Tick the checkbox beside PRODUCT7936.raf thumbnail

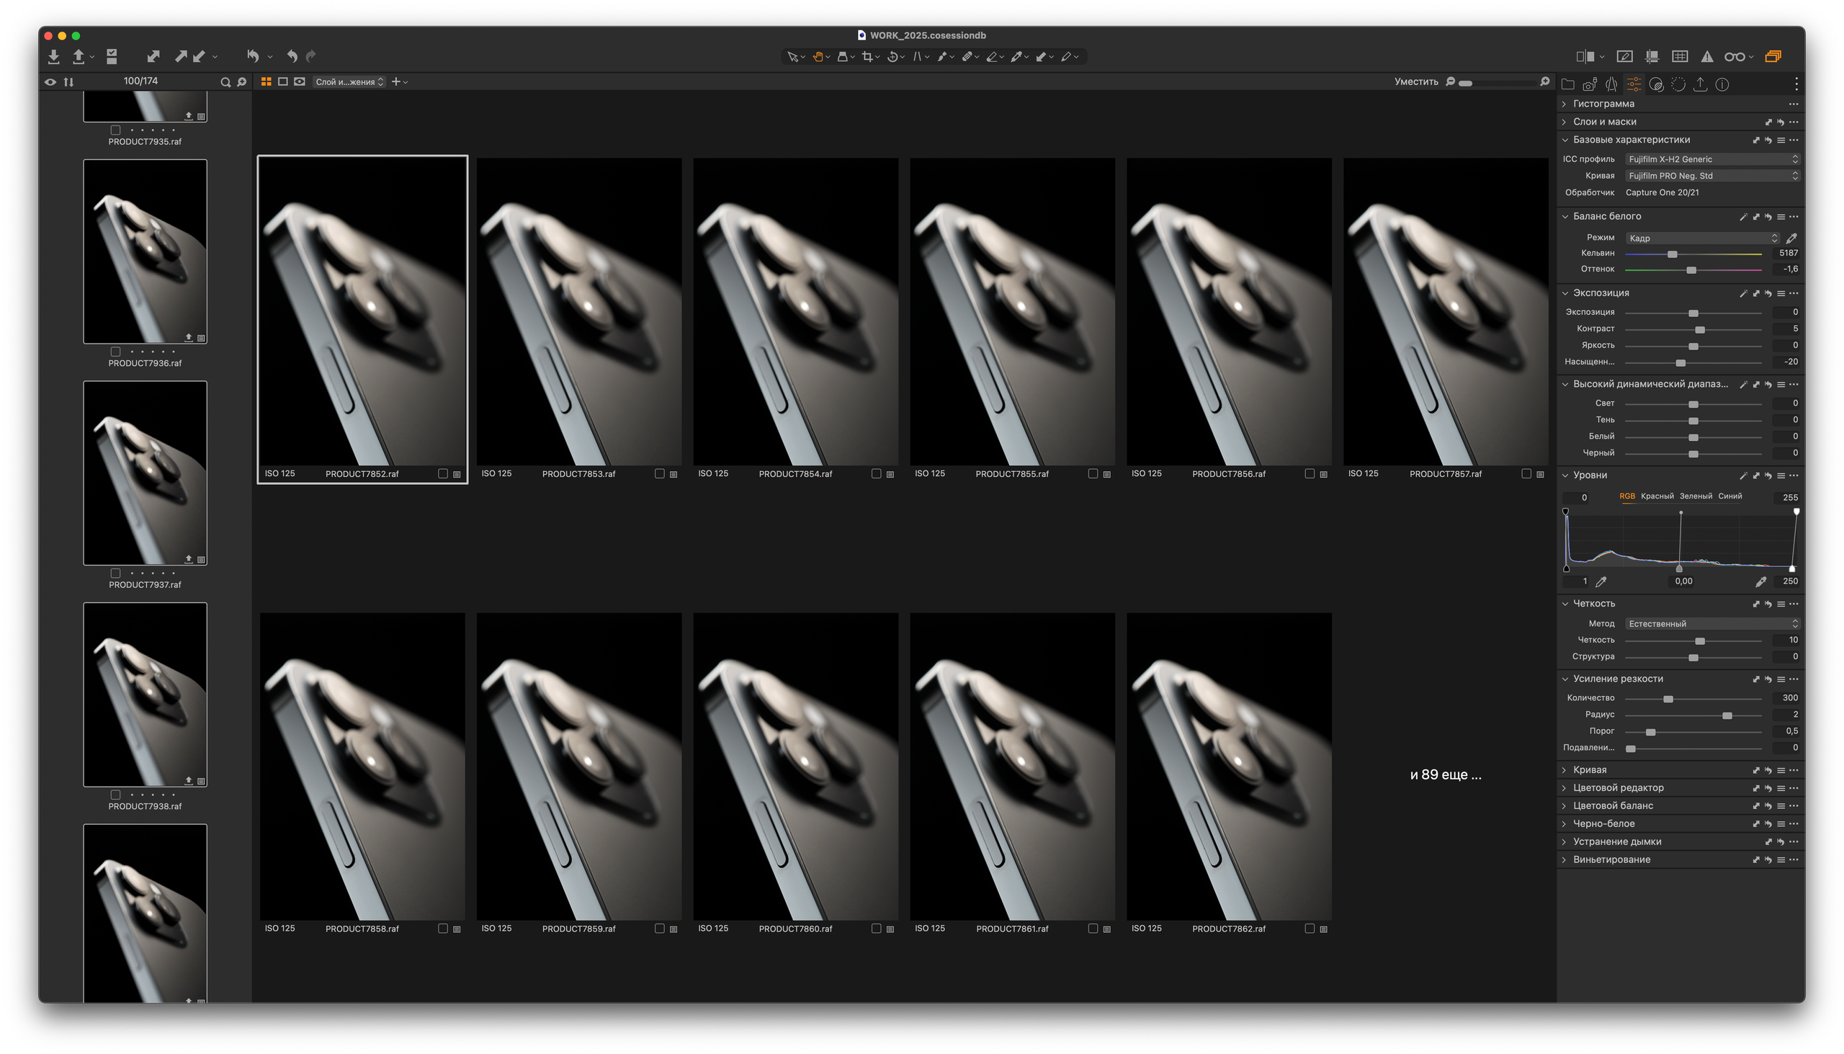click(x=115, y=351)
